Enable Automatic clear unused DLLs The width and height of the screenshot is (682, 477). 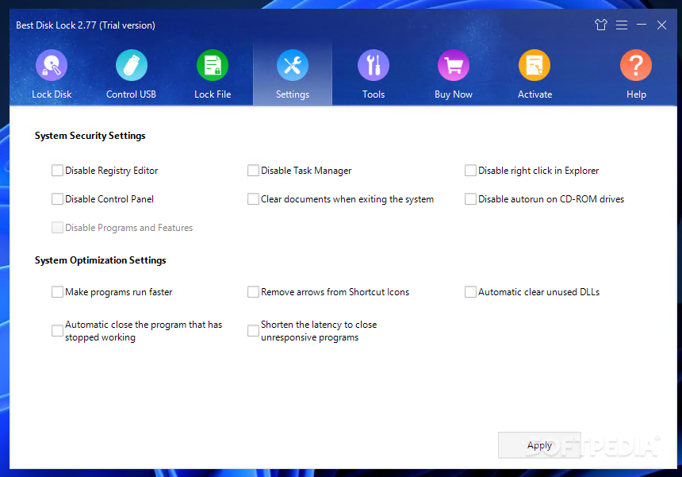point(470,291)
